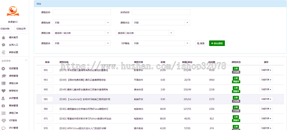
Task: Open the 课程状态 dropdown
Action: 161,23
